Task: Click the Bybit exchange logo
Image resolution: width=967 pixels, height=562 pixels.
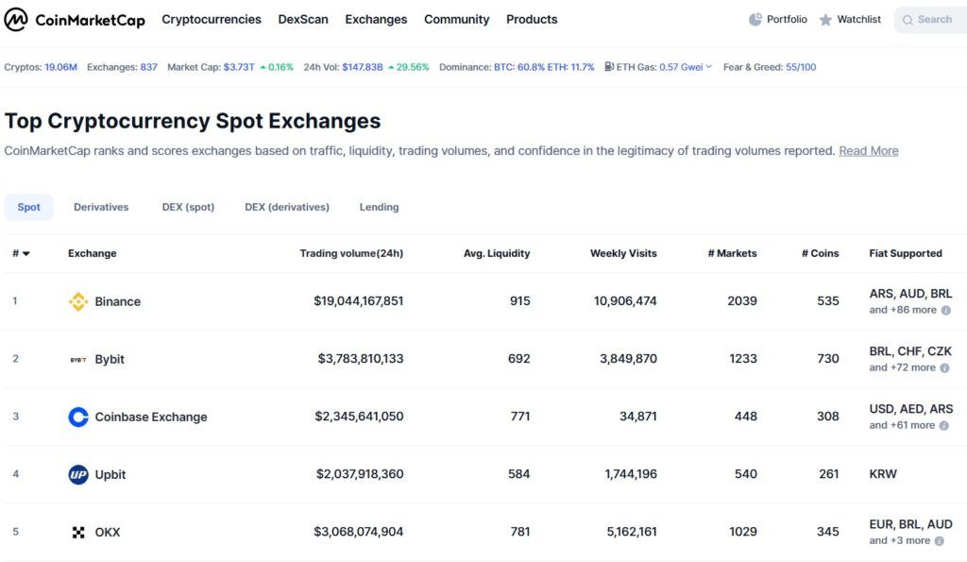Action: (78, 359)
